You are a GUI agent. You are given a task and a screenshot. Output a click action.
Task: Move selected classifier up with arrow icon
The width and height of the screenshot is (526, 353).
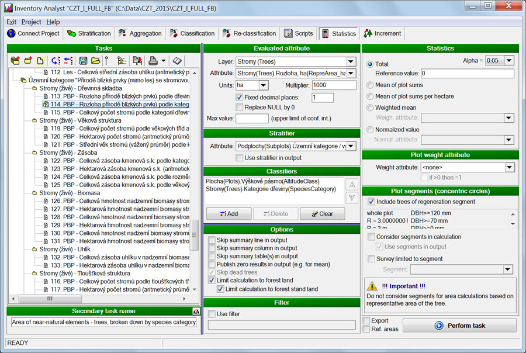pos(352,184)
